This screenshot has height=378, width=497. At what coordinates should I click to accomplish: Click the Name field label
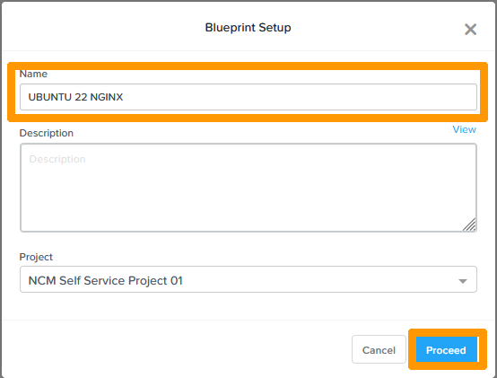33,74
